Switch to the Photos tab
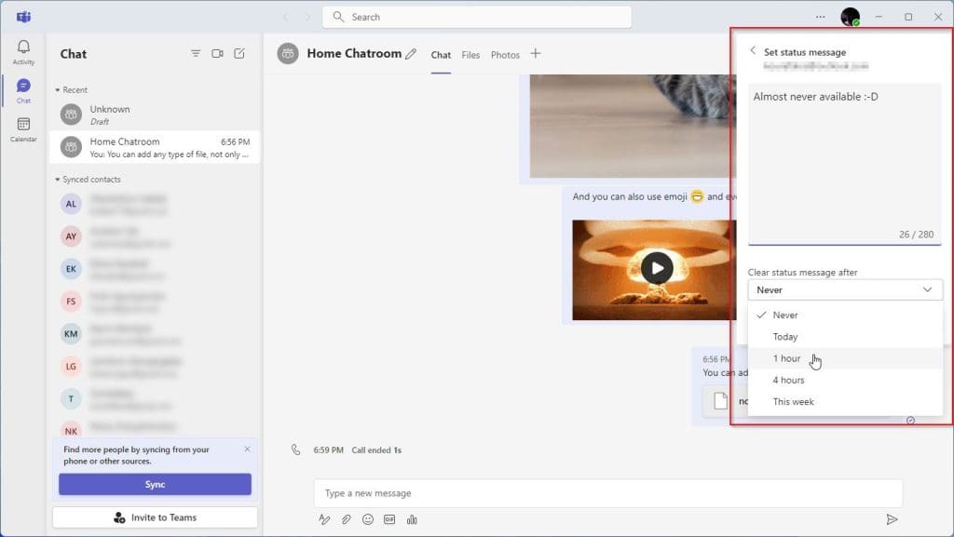 505,55
